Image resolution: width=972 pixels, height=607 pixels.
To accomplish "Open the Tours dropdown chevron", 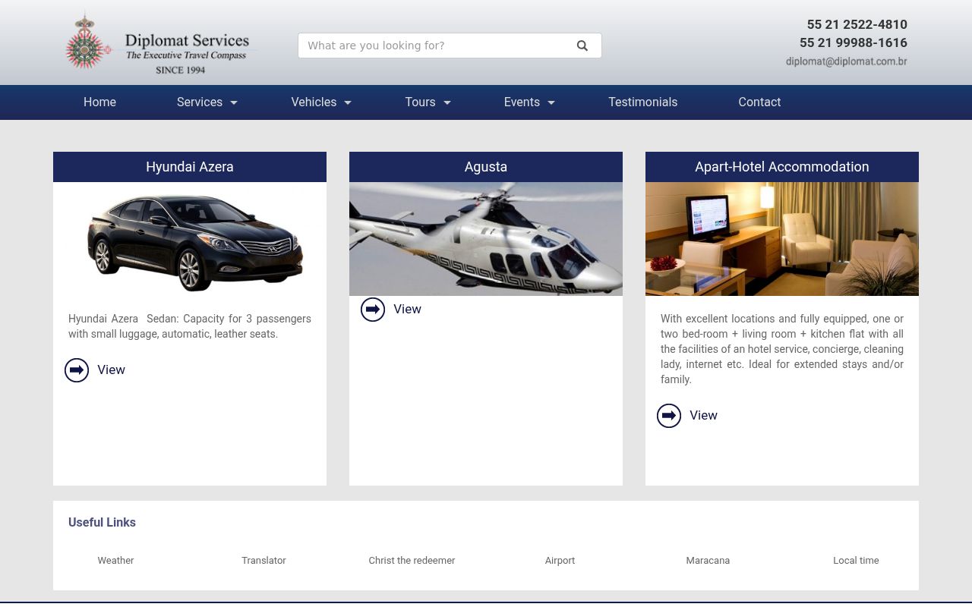I will coord(447,102).
